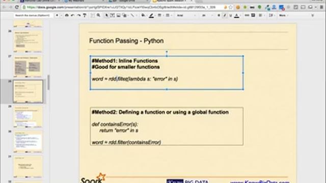Click the filmstrip scrollbar handle
The width and height of the screenshot is (326, 183).
[x=49, y=82]
